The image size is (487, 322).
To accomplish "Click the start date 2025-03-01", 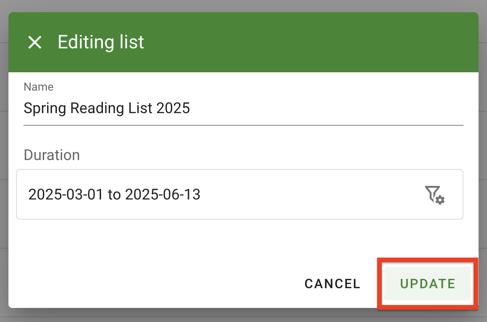I will [66, 194].
